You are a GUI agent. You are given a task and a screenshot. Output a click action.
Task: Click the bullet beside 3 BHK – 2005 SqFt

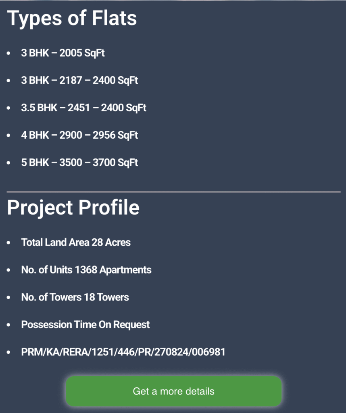point(8,53)
